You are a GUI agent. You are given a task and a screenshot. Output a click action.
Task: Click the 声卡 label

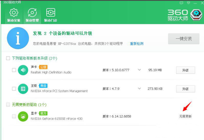coord(34,67)
